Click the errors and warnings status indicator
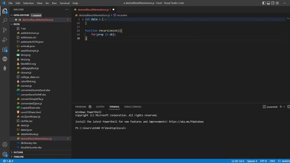290x163 pixels. 8,161
